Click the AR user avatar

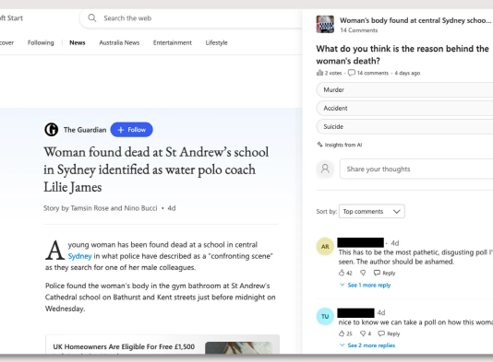325,247
